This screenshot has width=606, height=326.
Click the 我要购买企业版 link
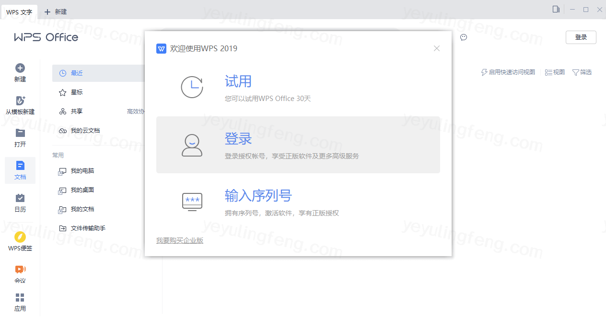(x=180, y=240)
